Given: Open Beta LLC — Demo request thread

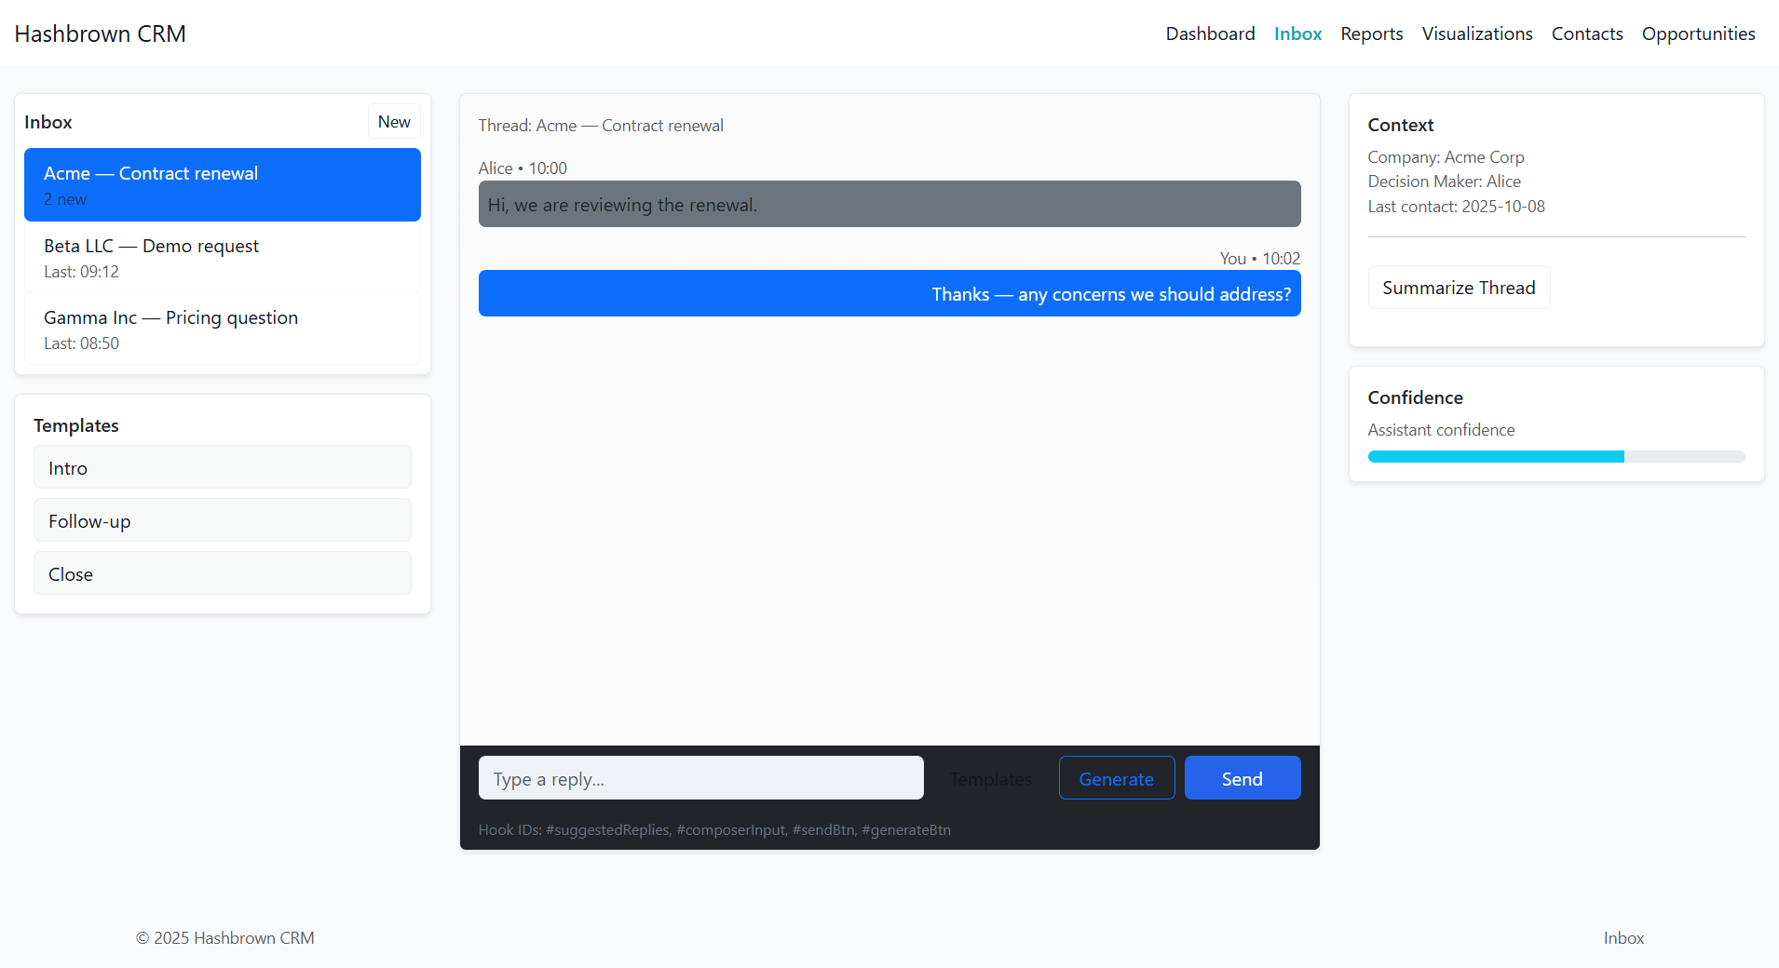Looking at the screenshot, I should click(x=222, y=257).
